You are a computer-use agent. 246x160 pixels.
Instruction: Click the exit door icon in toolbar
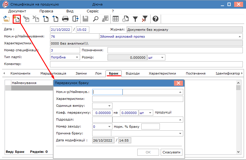pos(75,19)
